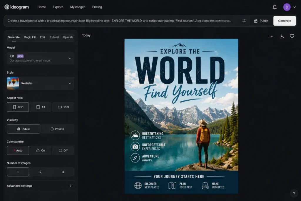Click the Visibility section label
The image size is (301, 201).
pyautogui.click(x=12, y=120)
